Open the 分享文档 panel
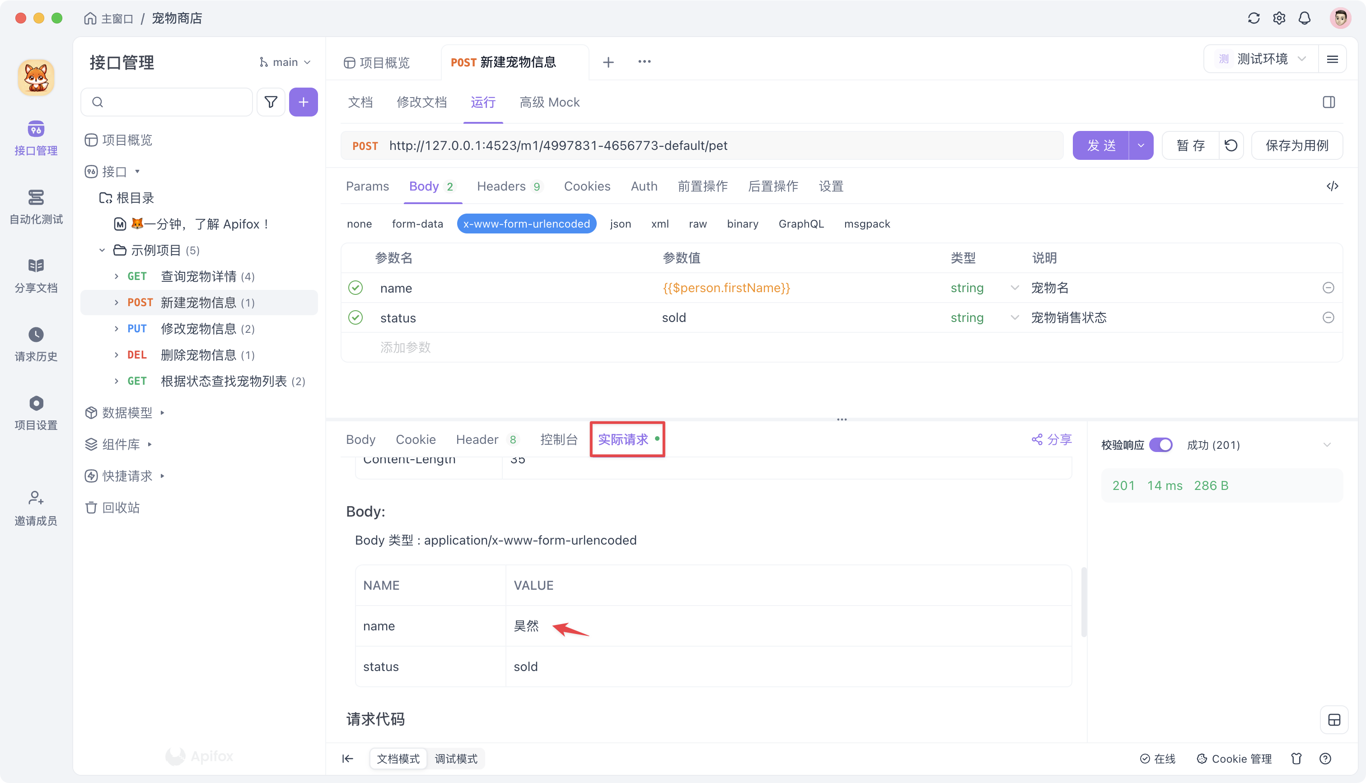Viewport: 1366px width, 783px height. coord(36,274)
